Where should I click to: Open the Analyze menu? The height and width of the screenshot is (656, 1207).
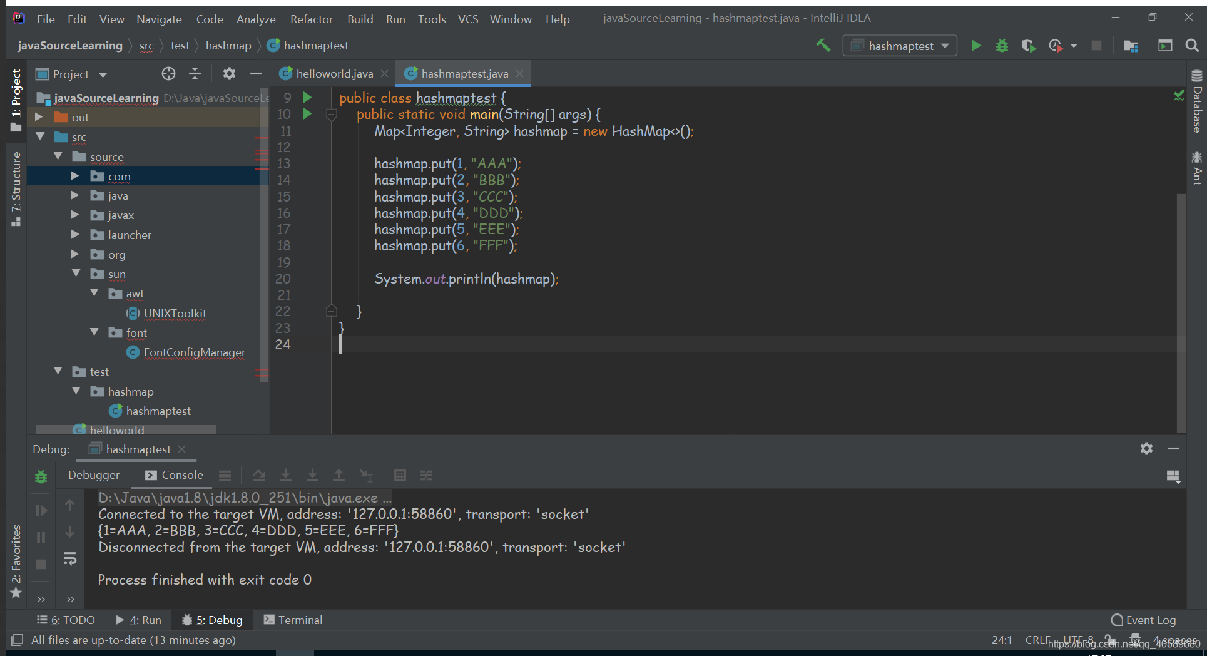tap(256, 19)
